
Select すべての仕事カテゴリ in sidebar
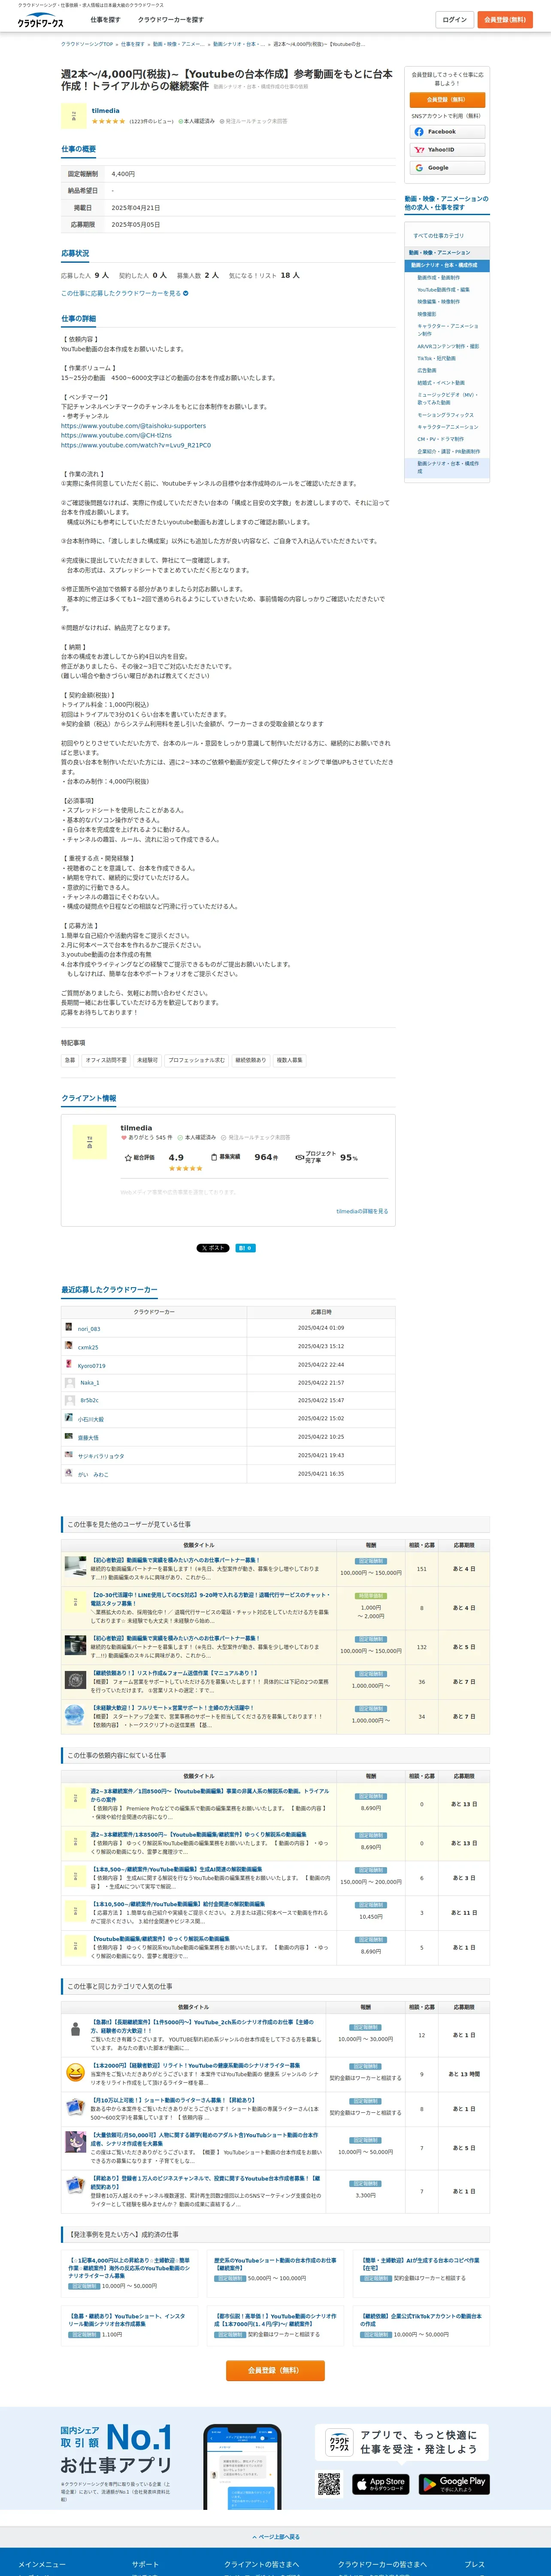pyautogui.click(x=439, y=236)
